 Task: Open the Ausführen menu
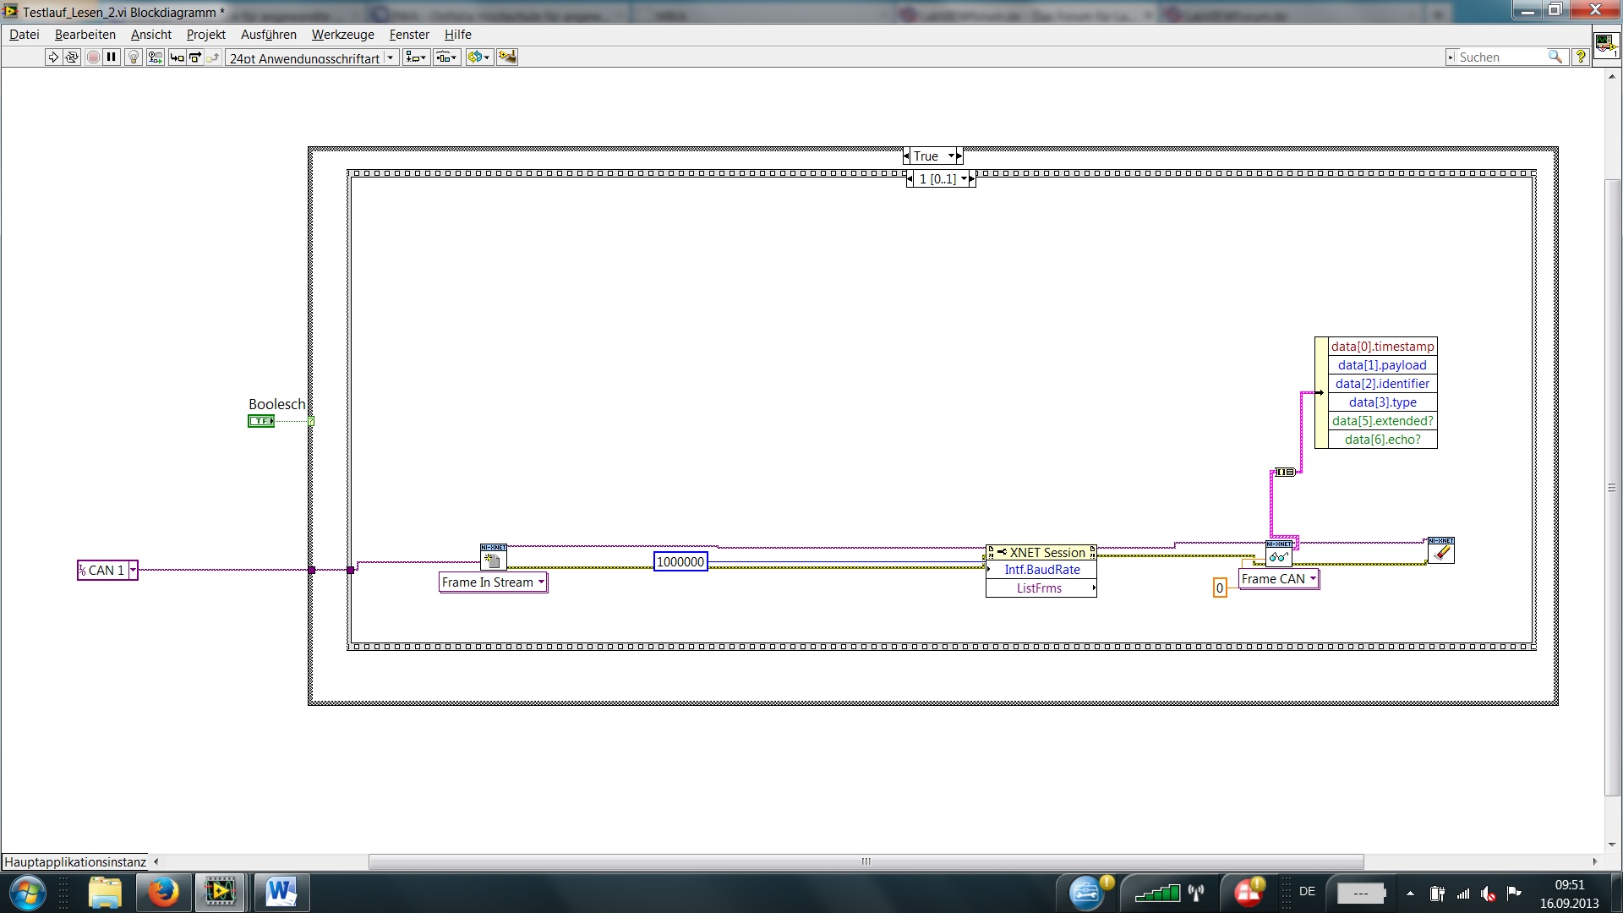tap(268, 35)
